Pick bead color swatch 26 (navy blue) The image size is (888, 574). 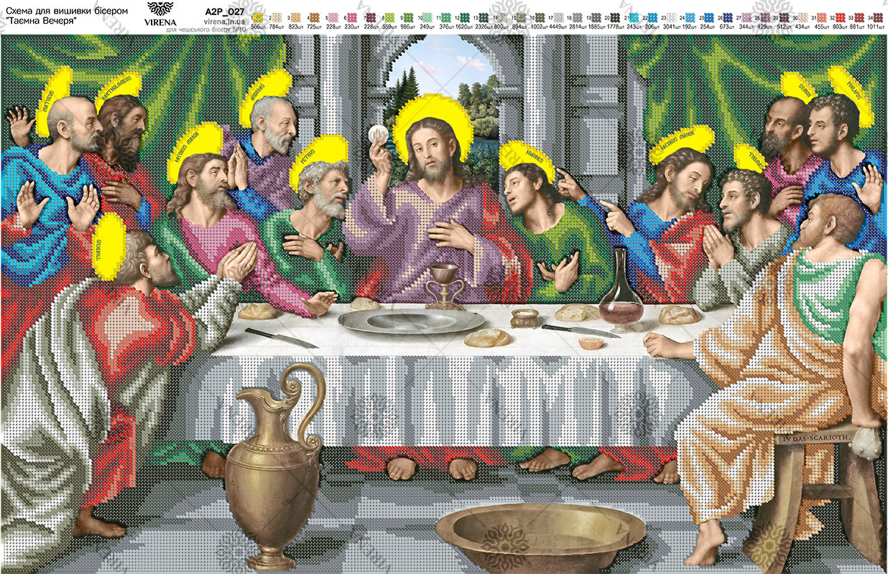(x=727, y=17)
